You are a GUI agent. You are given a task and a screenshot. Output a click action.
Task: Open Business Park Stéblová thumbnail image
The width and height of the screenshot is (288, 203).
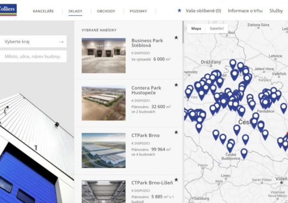(x=103, y=56)
